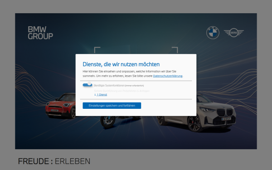Click the BMW GROUP wordmark logo

click(x=40, y=33)
